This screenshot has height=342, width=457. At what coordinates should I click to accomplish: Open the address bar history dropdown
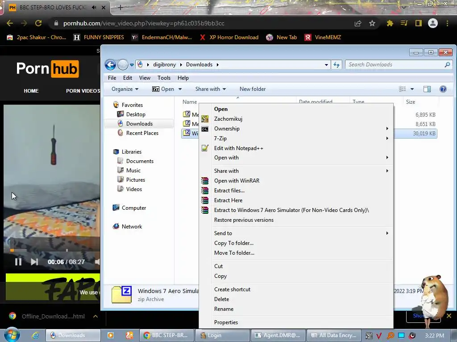click(x=326, y=65)
